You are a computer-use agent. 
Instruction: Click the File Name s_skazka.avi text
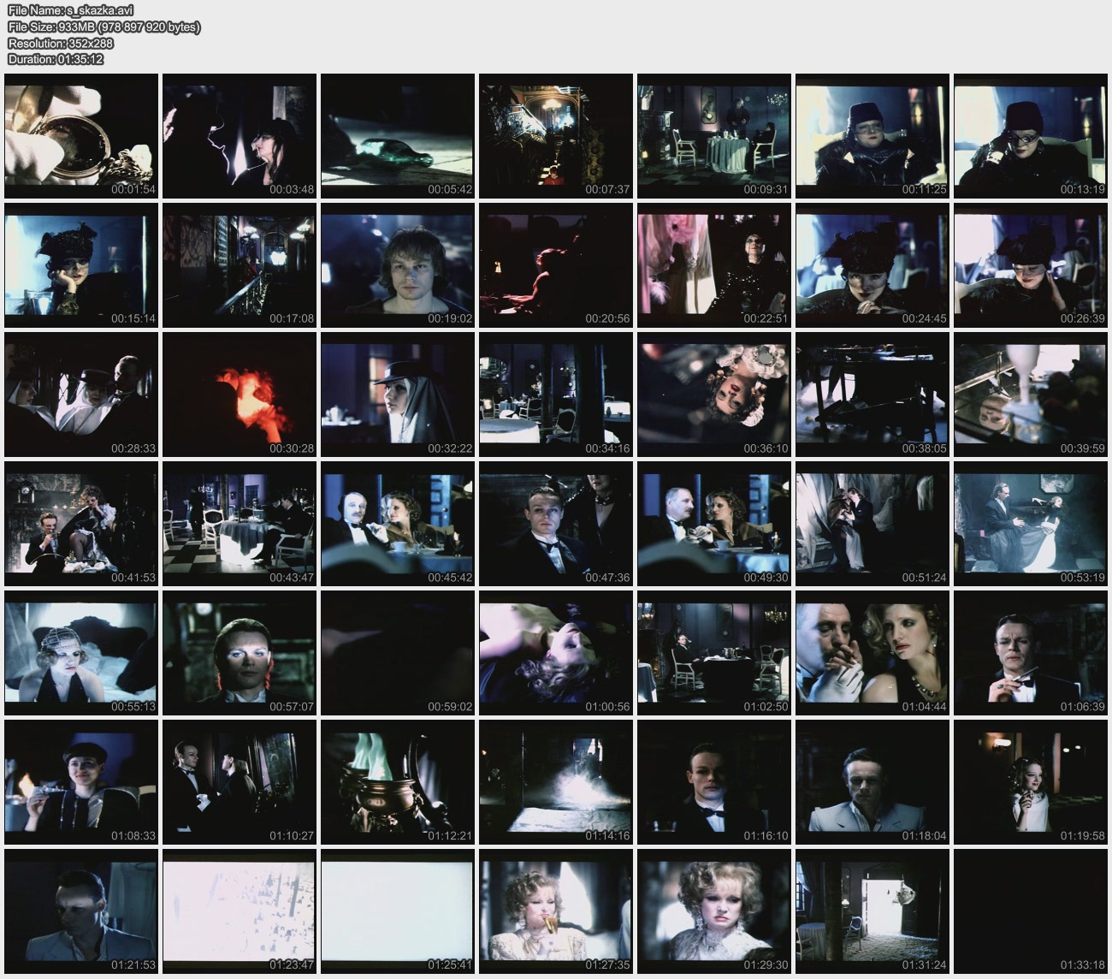click(70, 10)
